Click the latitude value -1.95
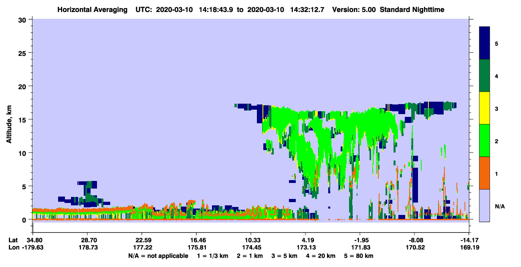Screen dimensions: 521x267 [360, 240]
